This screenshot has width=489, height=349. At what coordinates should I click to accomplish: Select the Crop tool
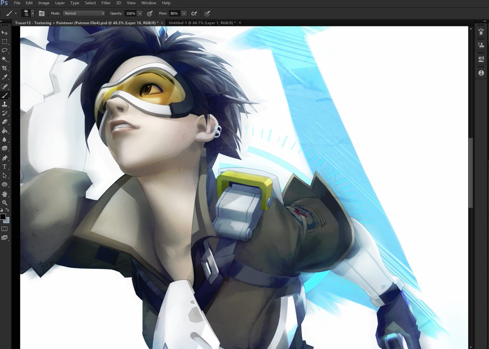pos(5,68)
